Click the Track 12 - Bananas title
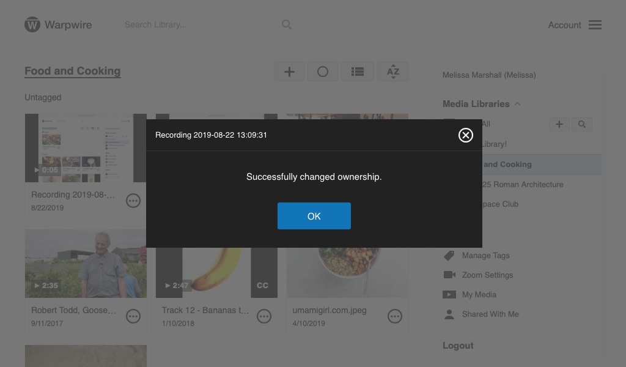The height and width of the screenshot is (367, 626). click(205, 310)
